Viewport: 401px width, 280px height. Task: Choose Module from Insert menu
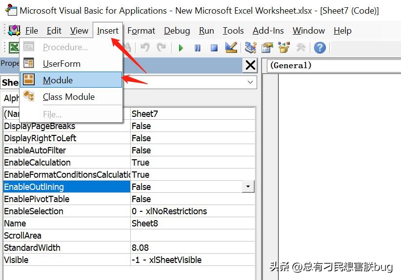pos(71,80)
